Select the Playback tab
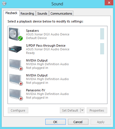The height and width of the screenshot is (129, 115). 11,13
